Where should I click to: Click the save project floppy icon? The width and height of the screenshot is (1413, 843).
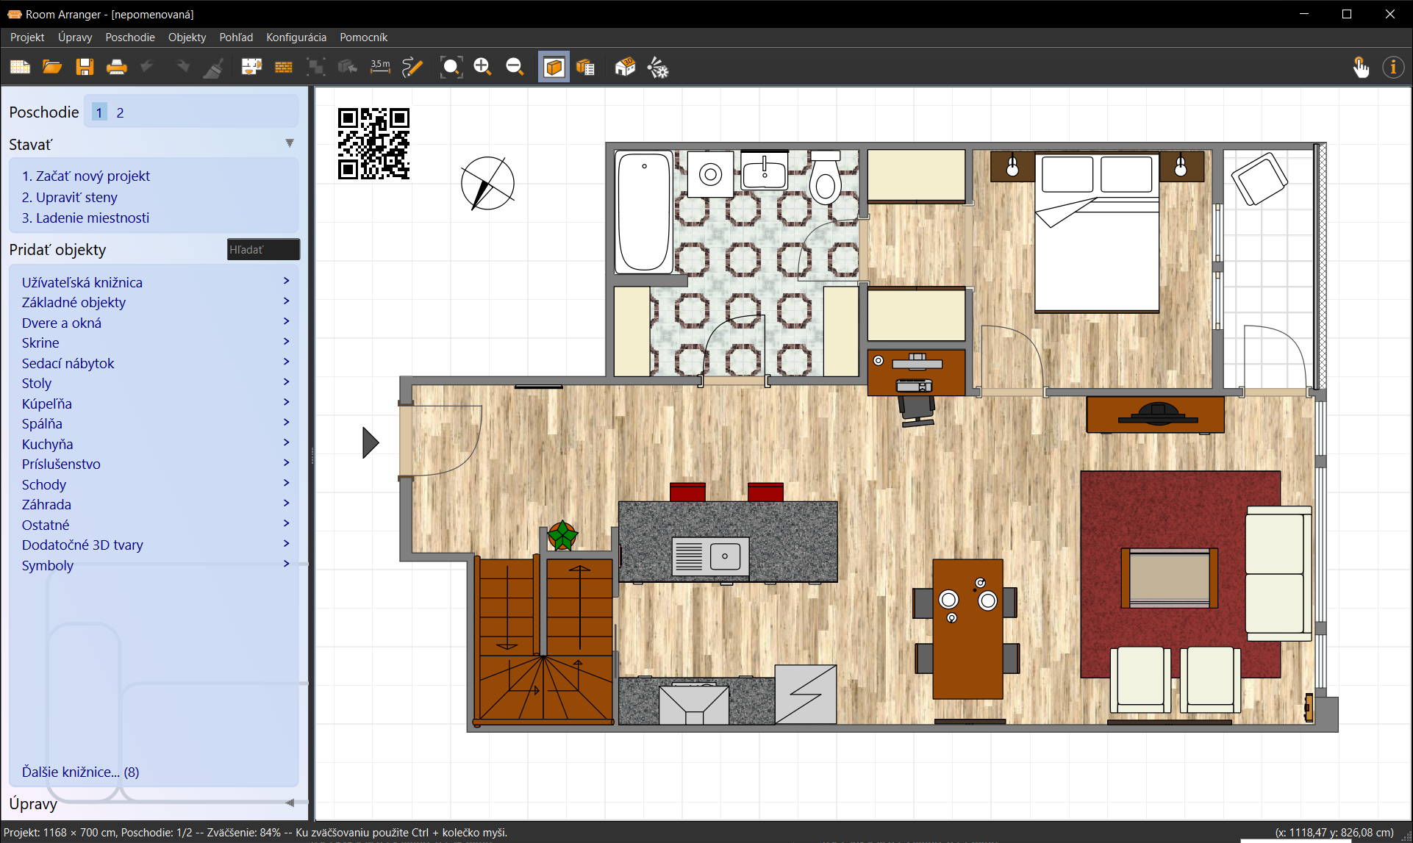coord(85,68)
